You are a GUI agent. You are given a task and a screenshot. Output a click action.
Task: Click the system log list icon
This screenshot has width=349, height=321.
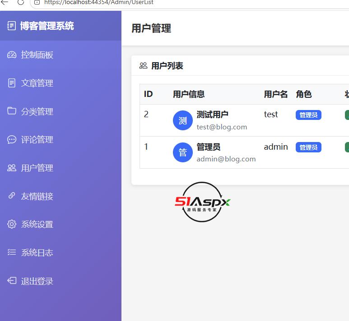click(x=12, y=252)
